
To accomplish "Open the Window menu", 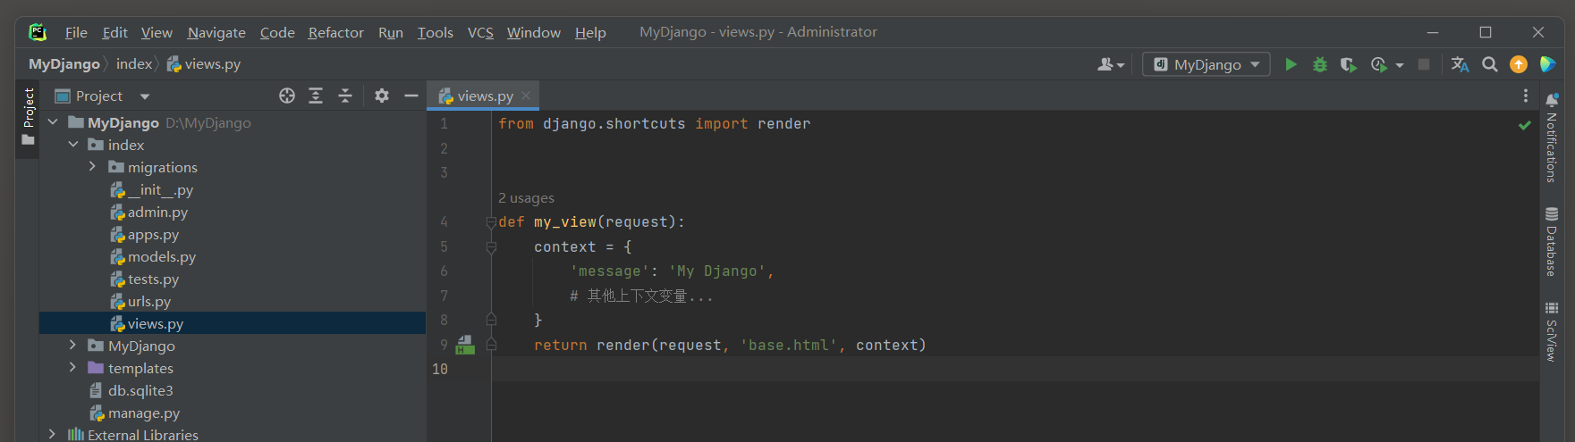I will (x=534, y=32).
